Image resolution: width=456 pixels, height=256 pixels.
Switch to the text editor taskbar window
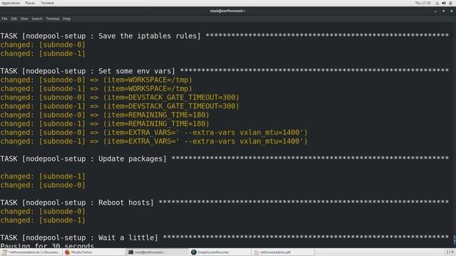31,252
